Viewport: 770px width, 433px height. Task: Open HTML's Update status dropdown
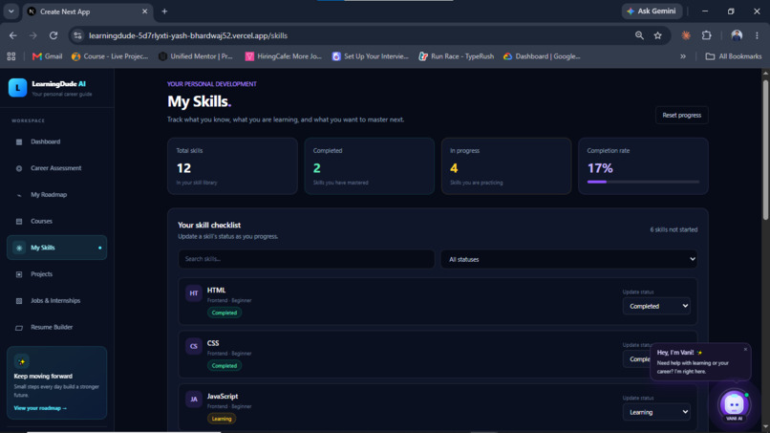(656, 306)
